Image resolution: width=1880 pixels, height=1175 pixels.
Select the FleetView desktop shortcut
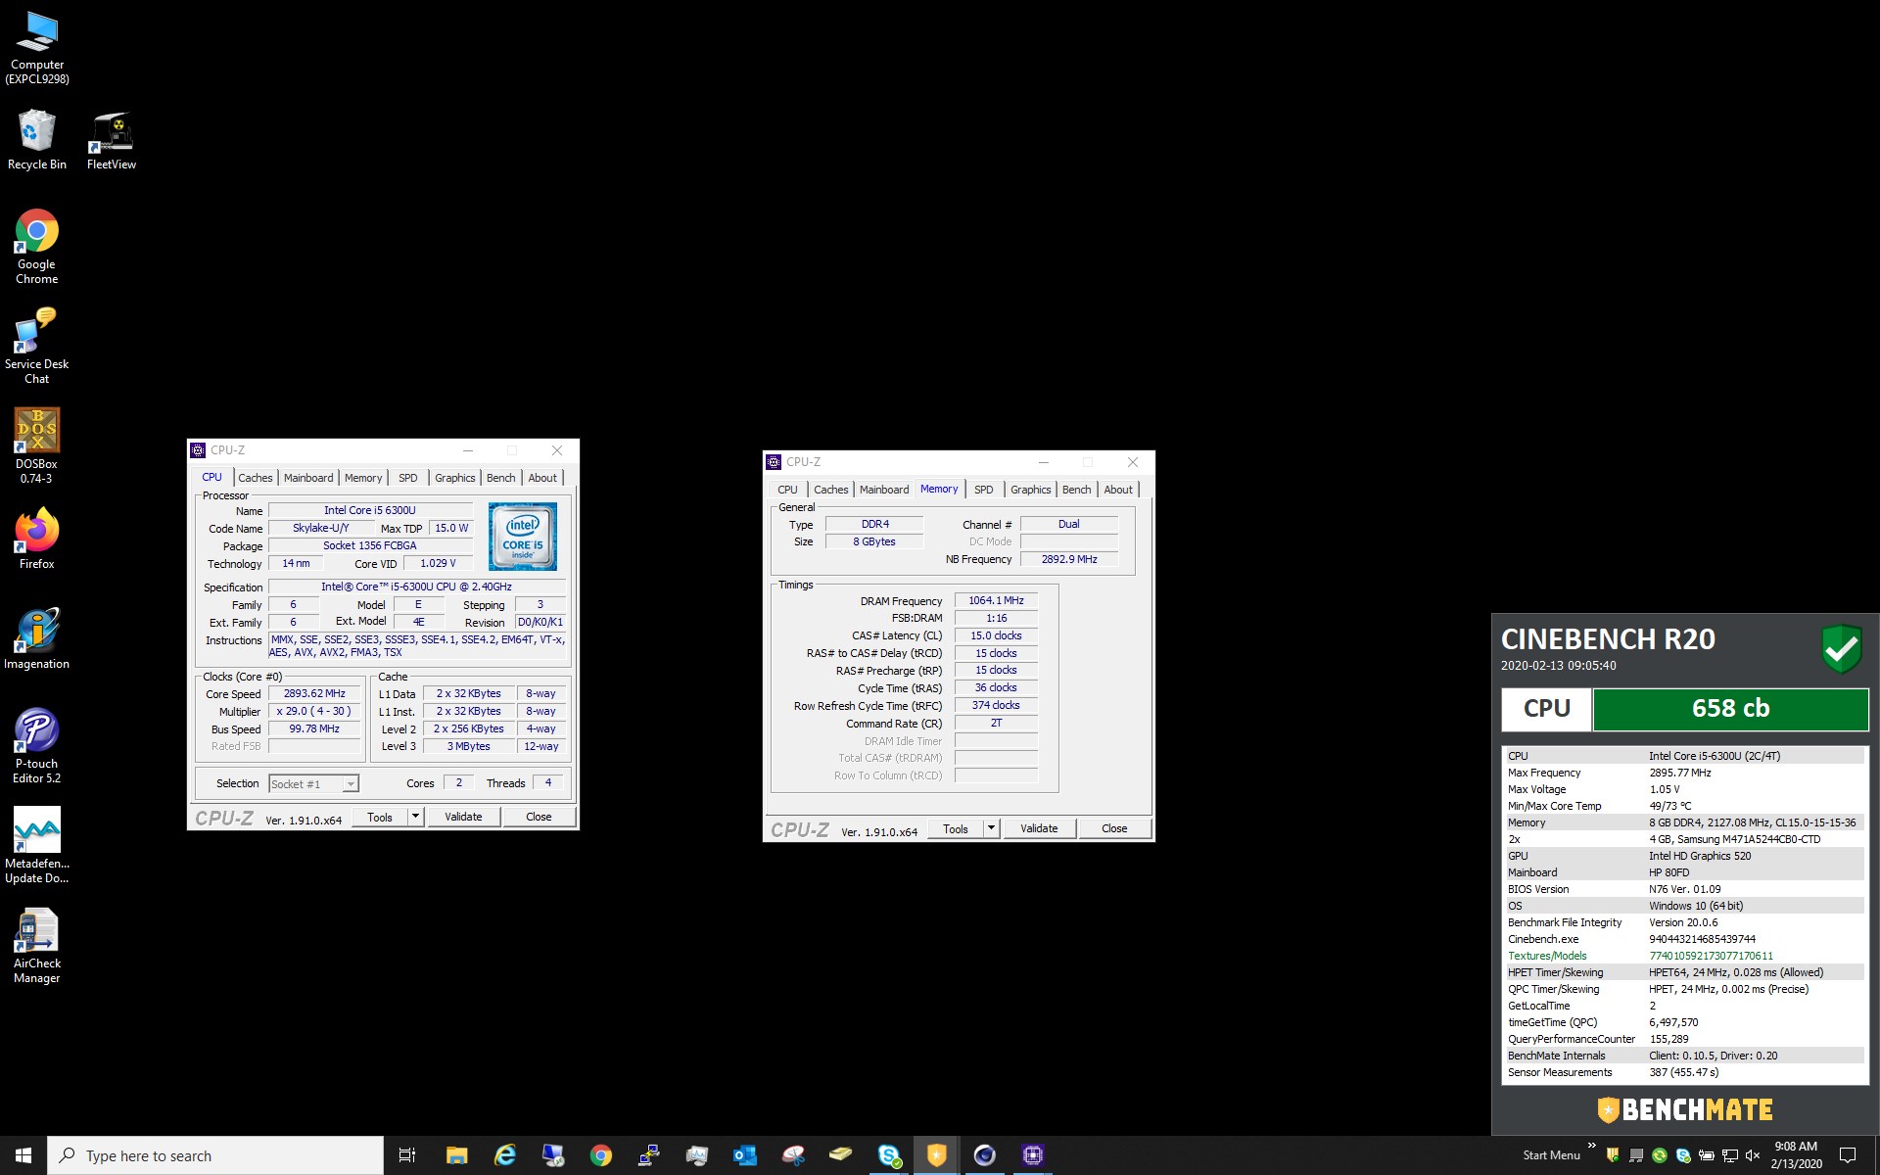[112, 140]
